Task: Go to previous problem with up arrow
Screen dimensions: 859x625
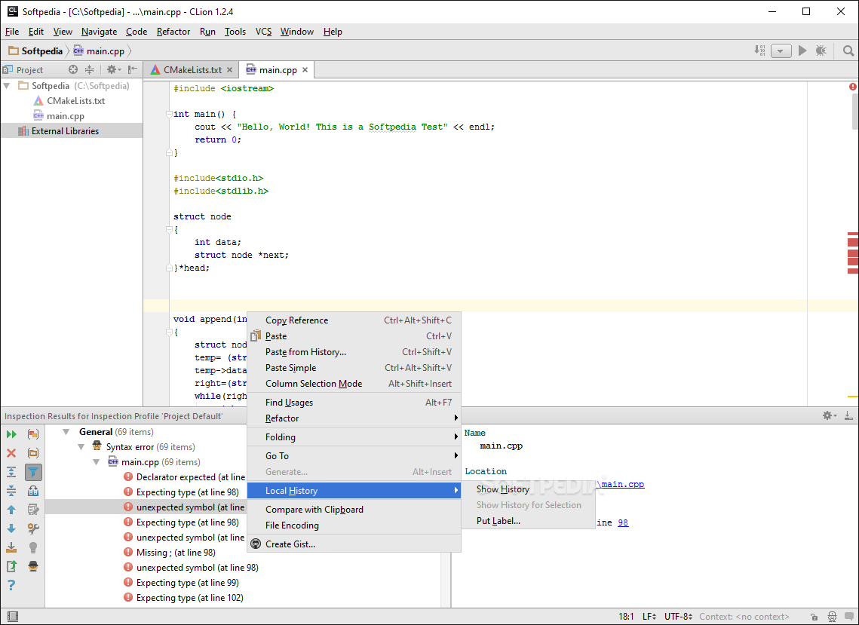Action: 11,510
